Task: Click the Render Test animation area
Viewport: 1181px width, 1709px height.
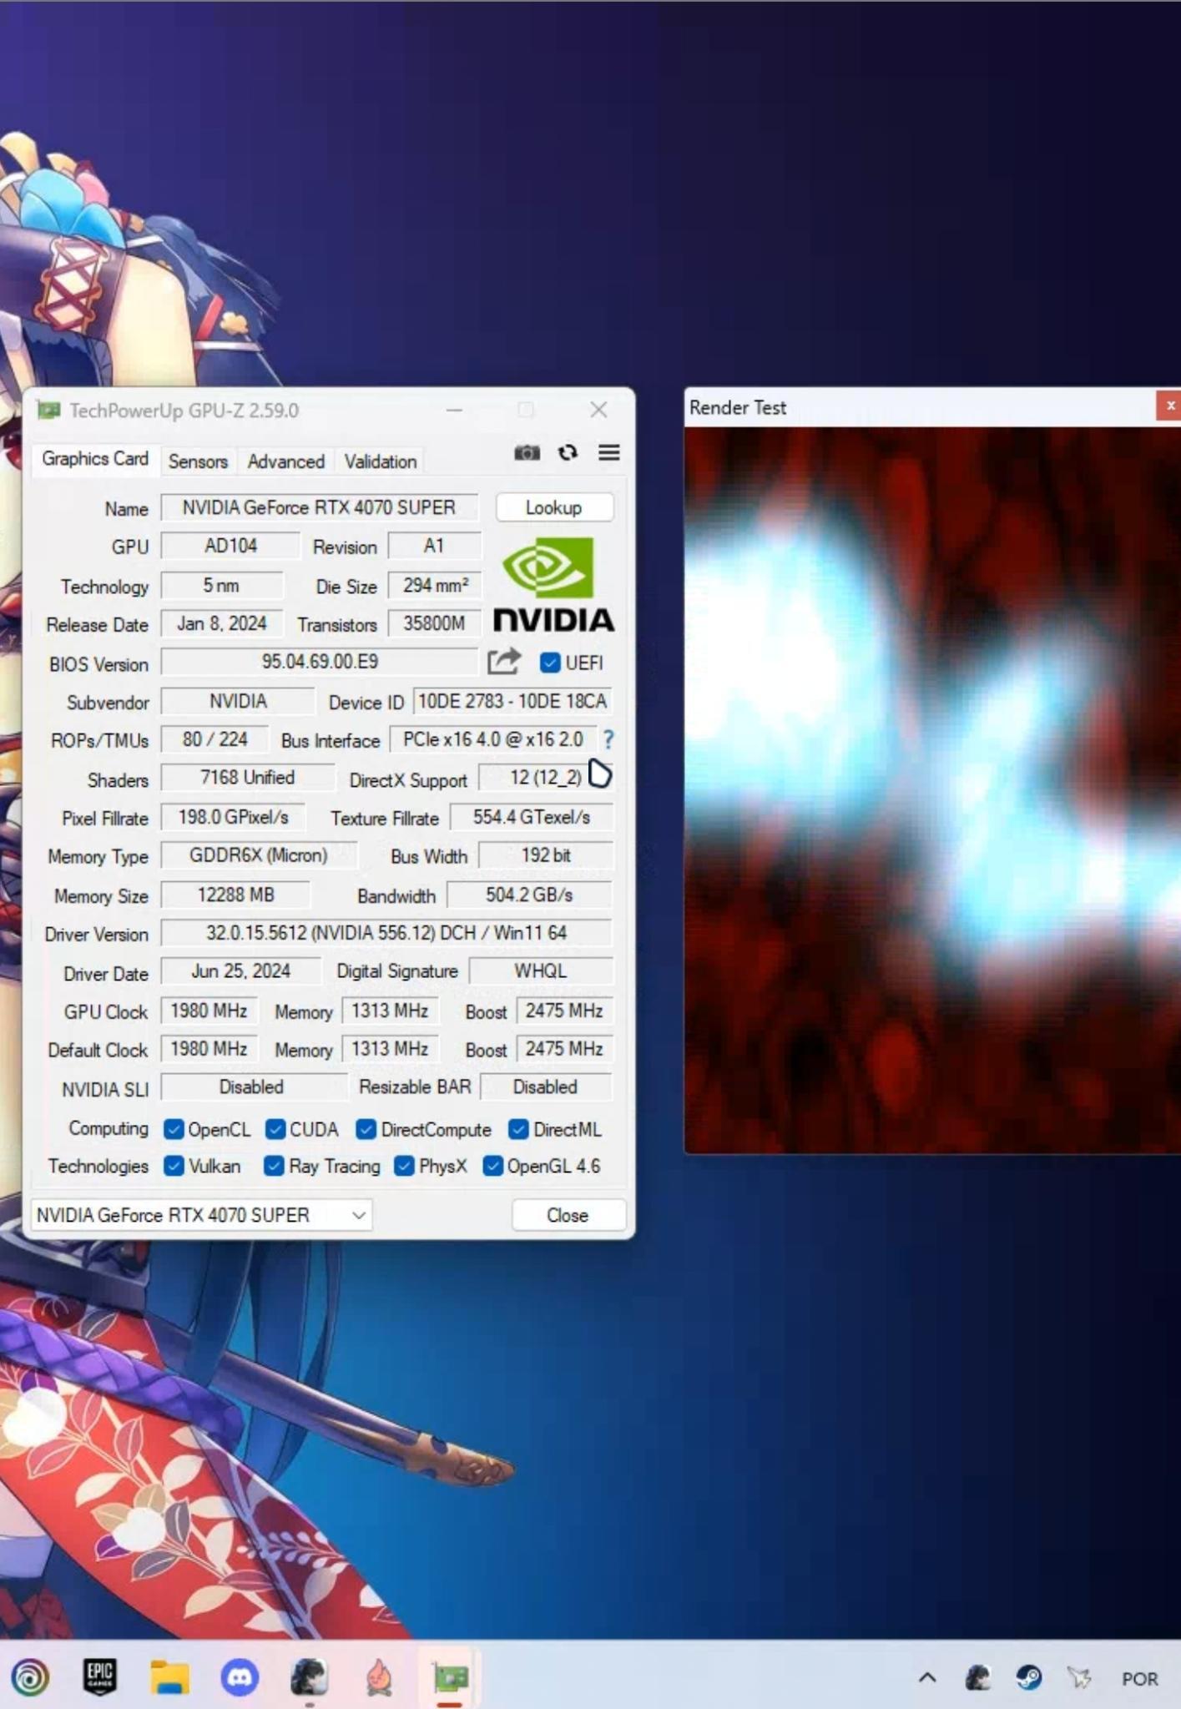Action: click(932, 790)
